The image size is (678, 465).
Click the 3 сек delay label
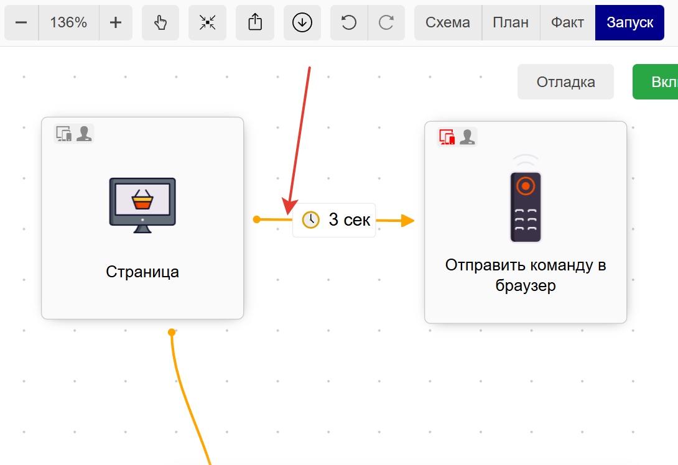(335, 220)
